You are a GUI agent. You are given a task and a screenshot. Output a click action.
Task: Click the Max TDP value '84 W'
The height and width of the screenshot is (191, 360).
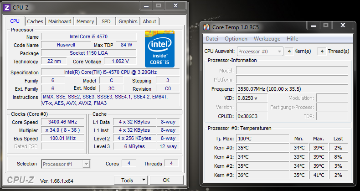[x=126, y=45]
